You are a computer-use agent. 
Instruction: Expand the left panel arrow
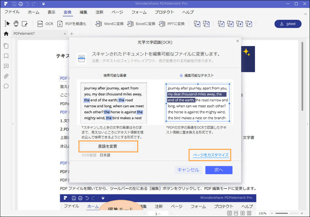pyautogui.click(x=13, y=124)
